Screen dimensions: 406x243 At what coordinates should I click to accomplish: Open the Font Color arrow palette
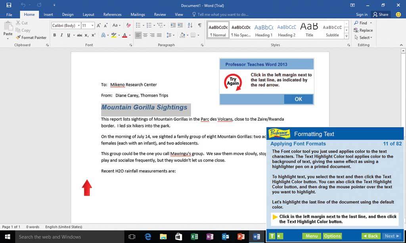[130, 35]
